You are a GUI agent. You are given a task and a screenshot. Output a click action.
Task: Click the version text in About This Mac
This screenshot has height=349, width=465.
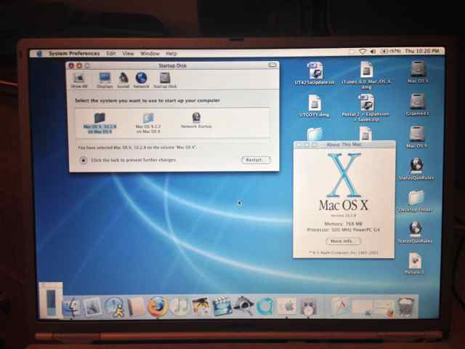coord(344,216)
